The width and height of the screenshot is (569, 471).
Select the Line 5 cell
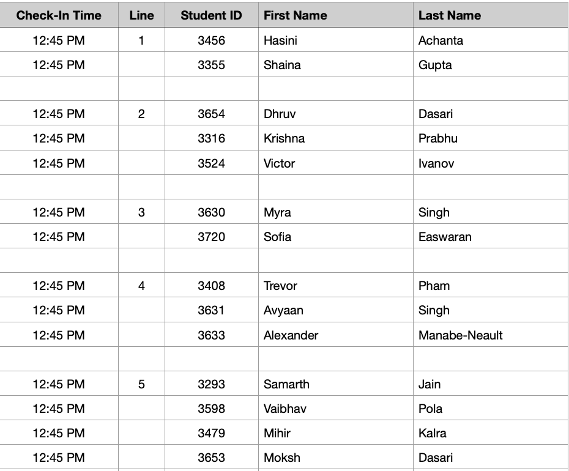click(141, 384)
